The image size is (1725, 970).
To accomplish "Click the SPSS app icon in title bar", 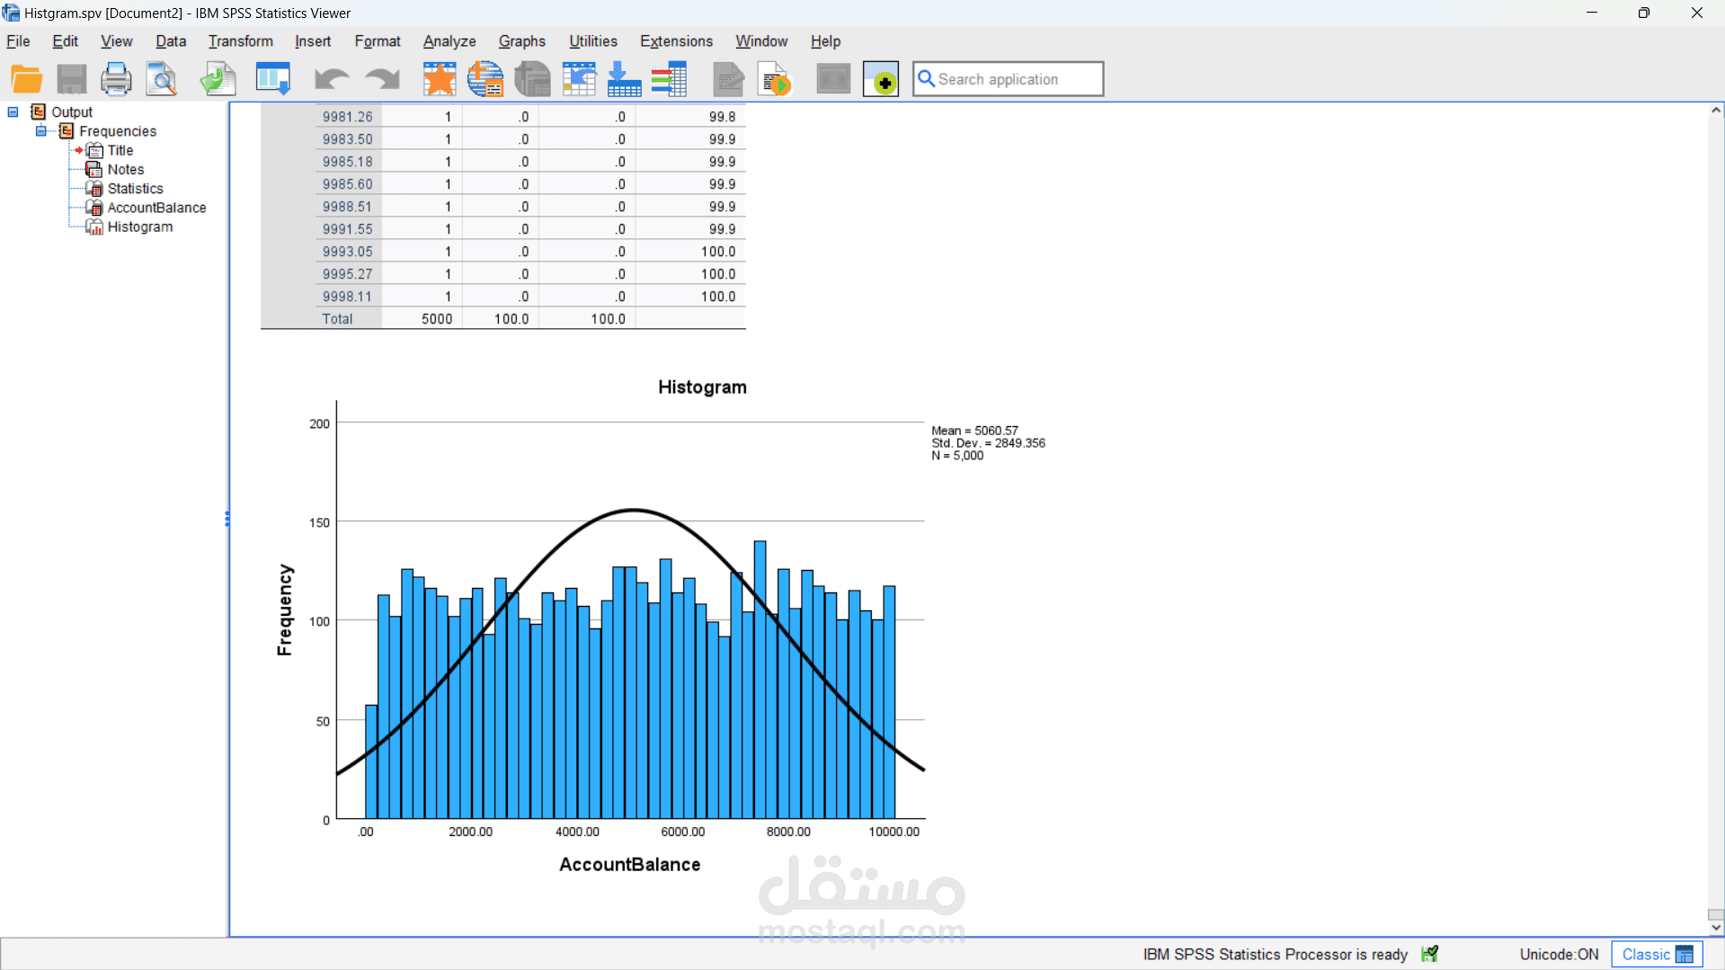I will tap(11, 13).
